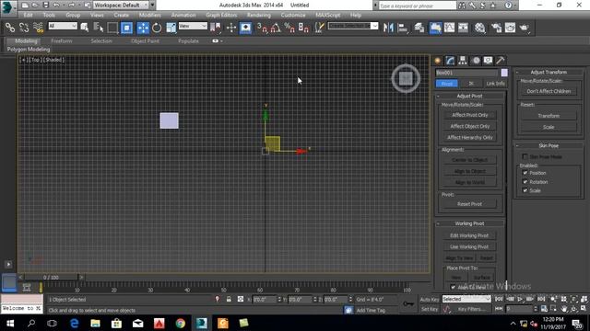Collapse the Adjust Transform rollout
590x331 pixels.
pyautogui.click(x=549, y=72)
